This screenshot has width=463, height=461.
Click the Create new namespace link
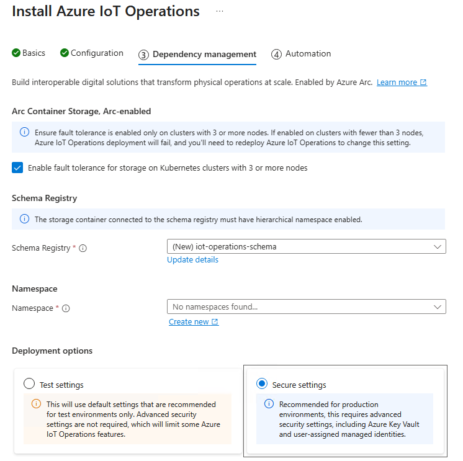tap(189, 322)
